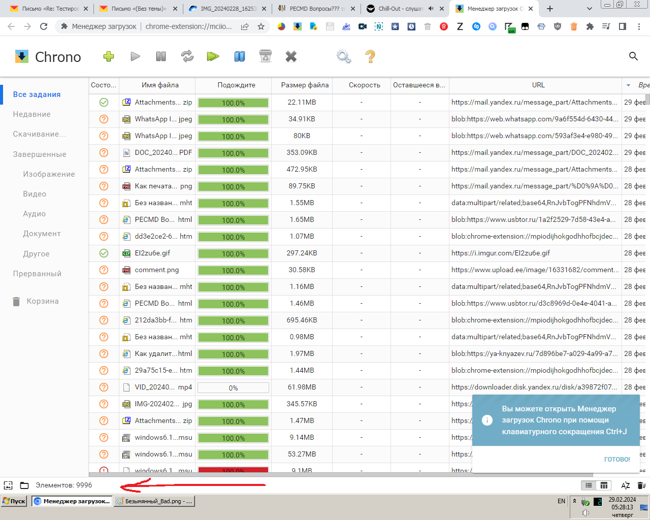Click the green Start all icon

pyautogui.click(x=213, y=57)
